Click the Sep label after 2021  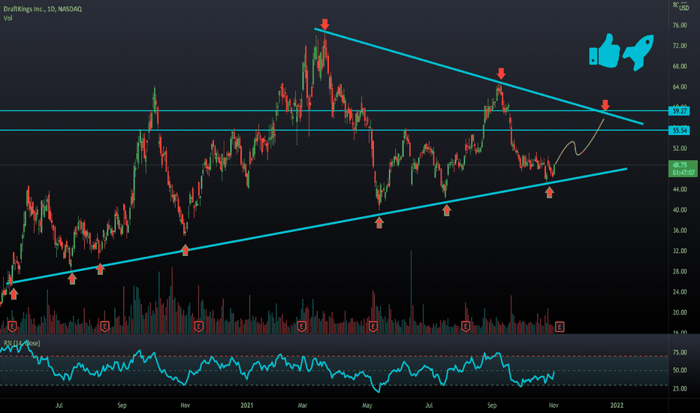(491, 405)
